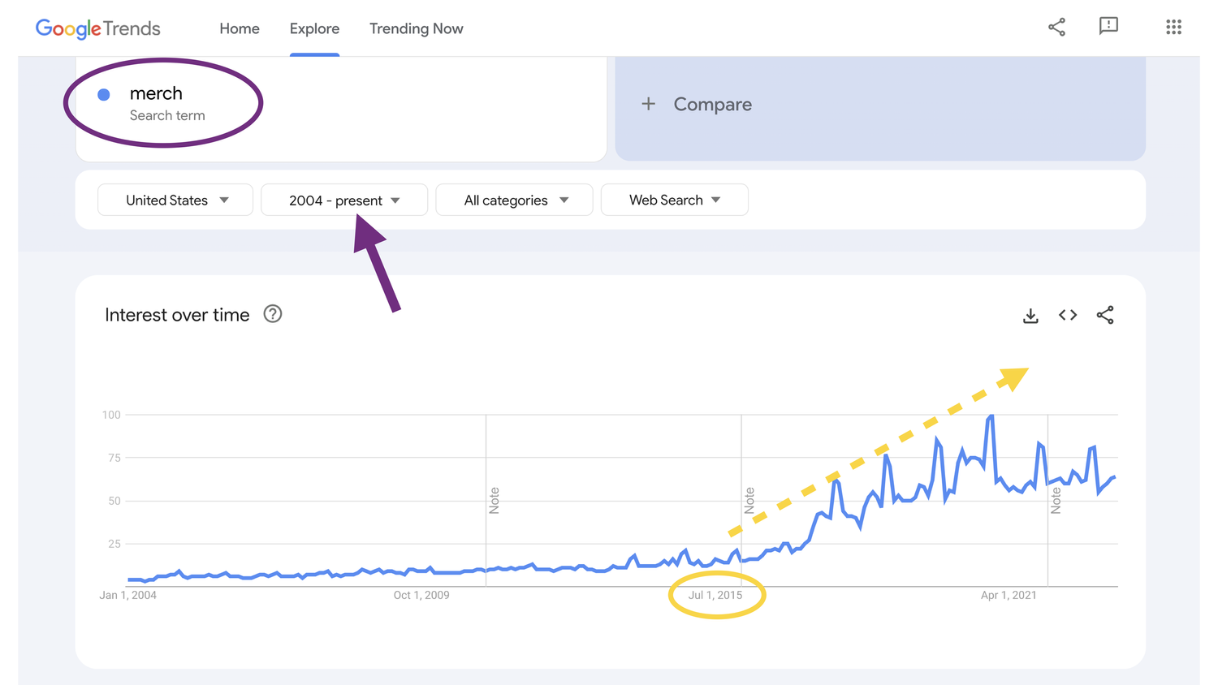Open the 2004 - present time range dropdown
The image size is (1218, 685).
[x=344, y=200]
